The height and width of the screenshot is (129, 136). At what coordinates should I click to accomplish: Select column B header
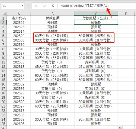pos(52,14)
